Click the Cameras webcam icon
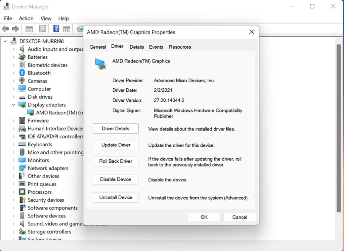This screenshot has width=344, height=251. pos(22,81)
